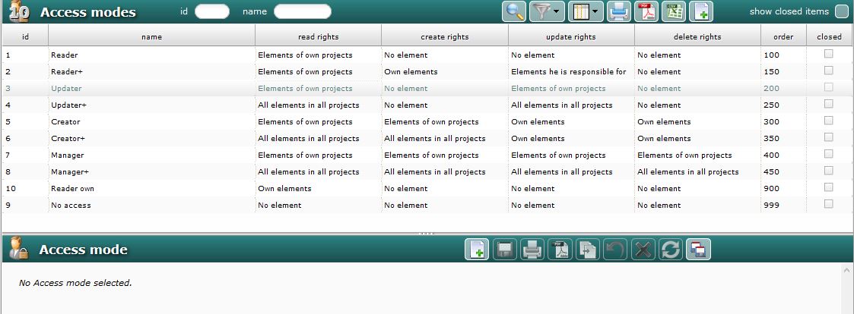Click the order value 999
This screenshot has height=314, width=854.
(771, 206)
